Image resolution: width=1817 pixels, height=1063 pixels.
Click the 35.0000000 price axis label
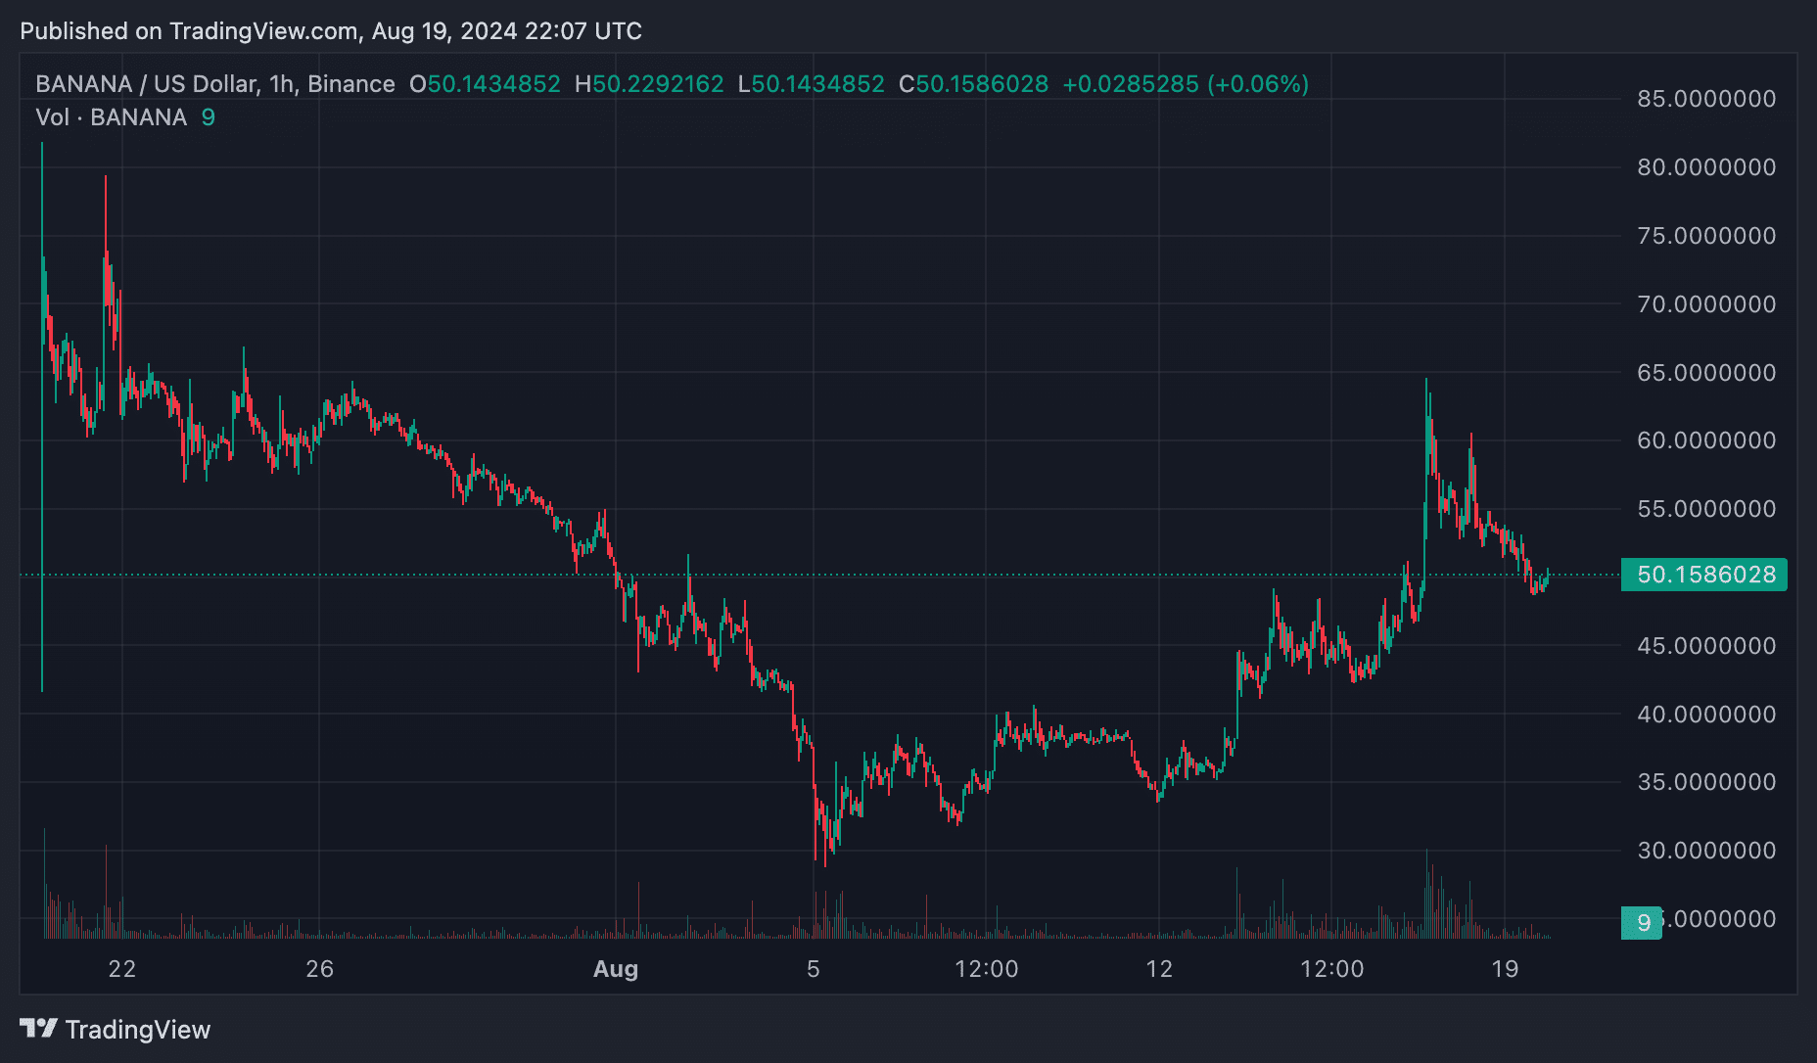1706,782
